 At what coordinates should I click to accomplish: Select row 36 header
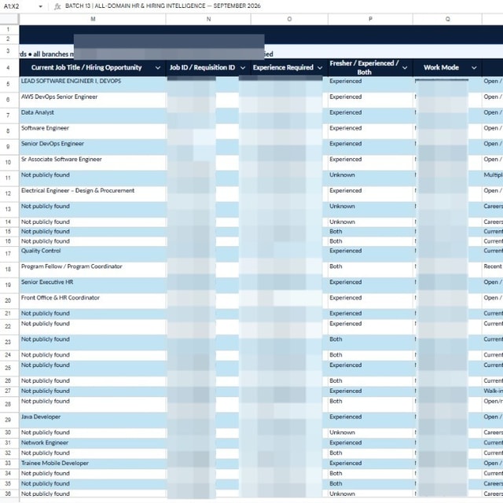point(9,494)
